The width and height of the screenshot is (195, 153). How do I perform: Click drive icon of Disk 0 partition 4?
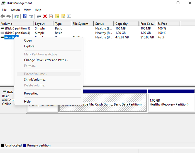tap(2, 33)
